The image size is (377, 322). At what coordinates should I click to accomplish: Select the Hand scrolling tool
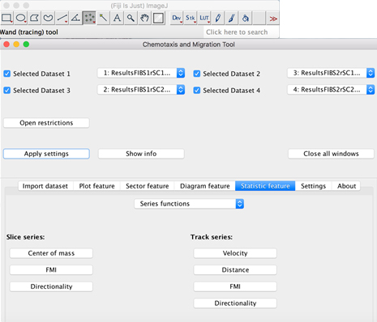pos(144,19)
